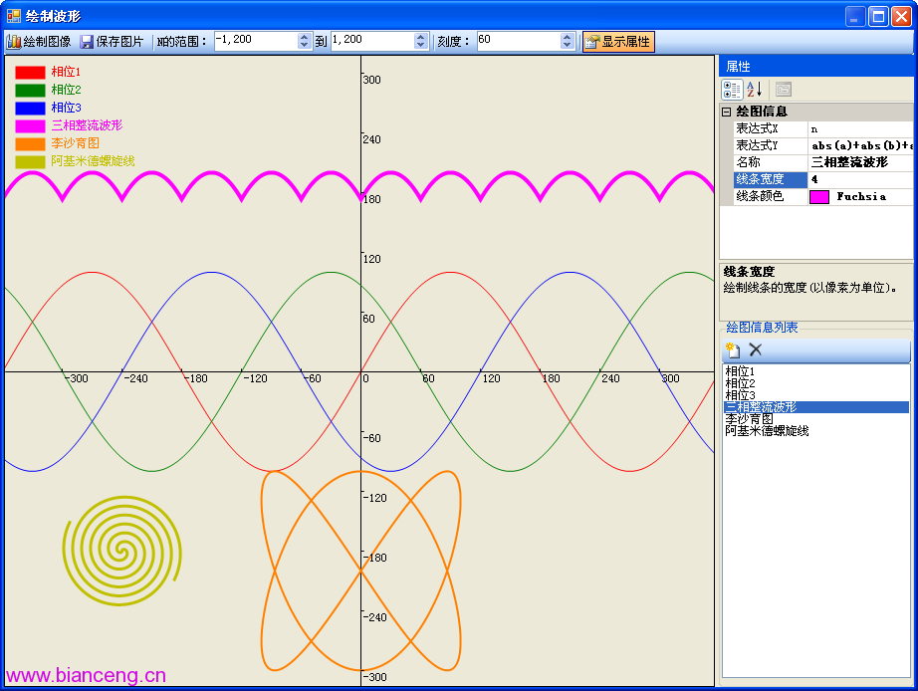Increase the N range end value spinner

[x=421, y=37]
